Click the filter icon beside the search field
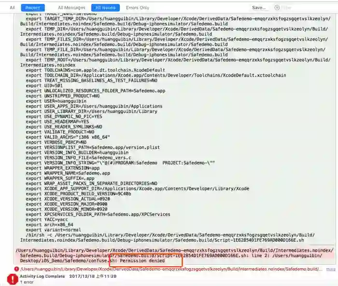 coord(277,8)
